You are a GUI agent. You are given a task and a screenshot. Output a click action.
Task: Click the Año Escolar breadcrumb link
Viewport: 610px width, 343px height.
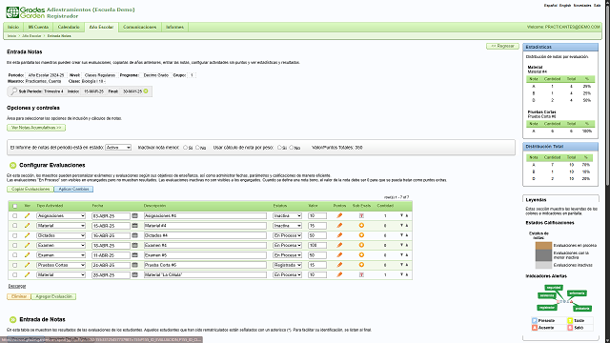31,36
